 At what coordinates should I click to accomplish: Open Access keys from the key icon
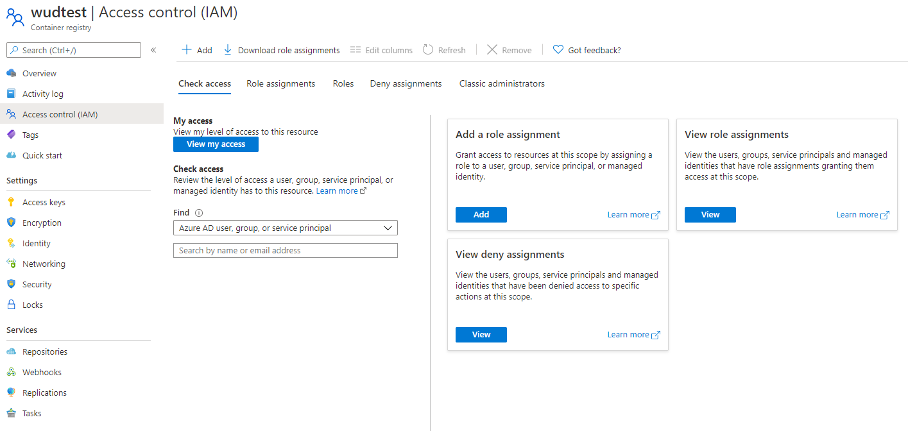11,202
